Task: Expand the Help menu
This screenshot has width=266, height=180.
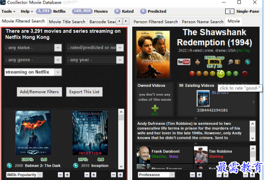Action: 27,11
